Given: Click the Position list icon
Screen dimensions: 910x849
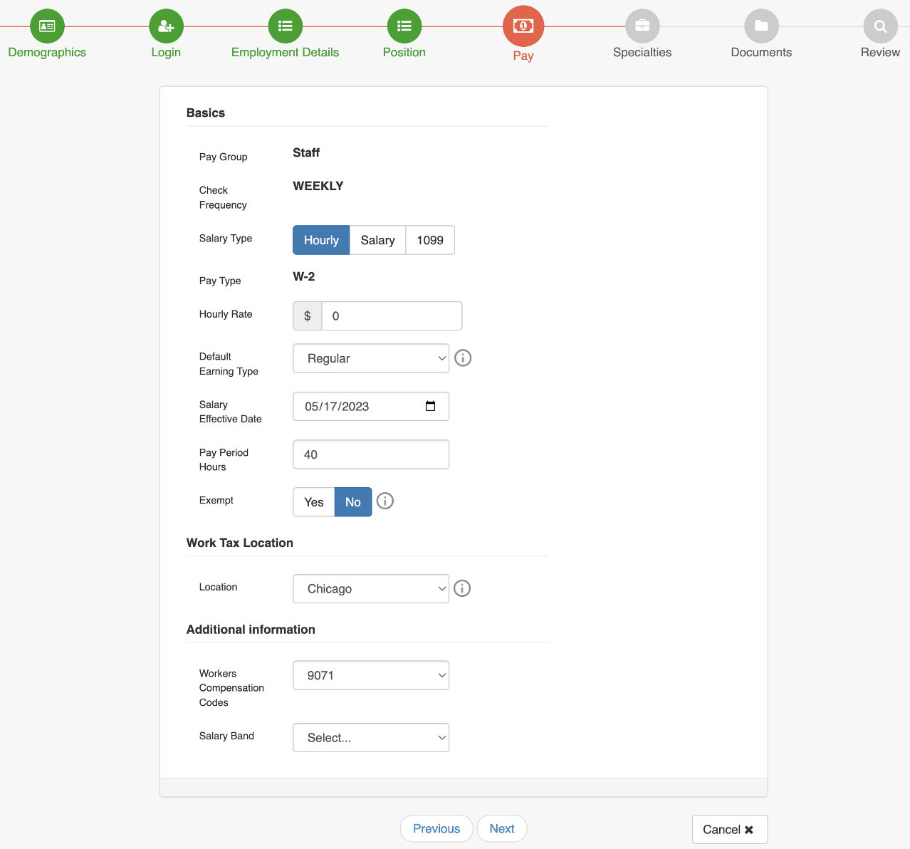Looking at the screenshot, I should pyautogui.click(x=404, y=25).
